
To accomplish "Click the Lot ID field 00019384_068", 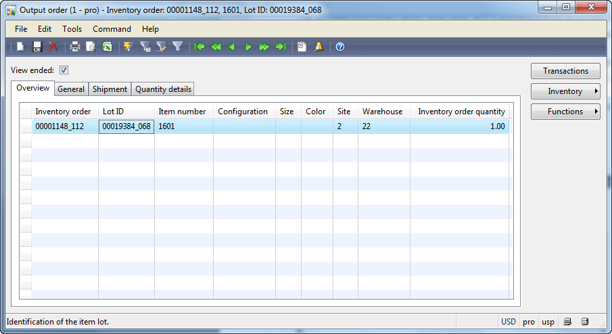I will [126, 126].
